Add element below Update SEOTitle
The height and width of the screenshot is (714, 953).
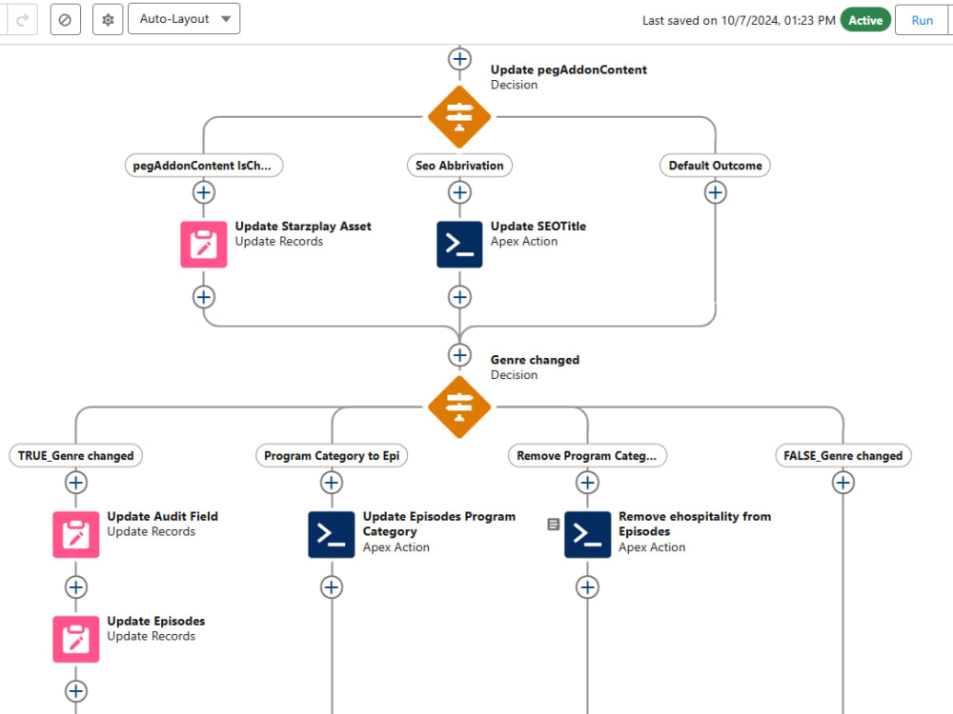(x=459, y=297)
